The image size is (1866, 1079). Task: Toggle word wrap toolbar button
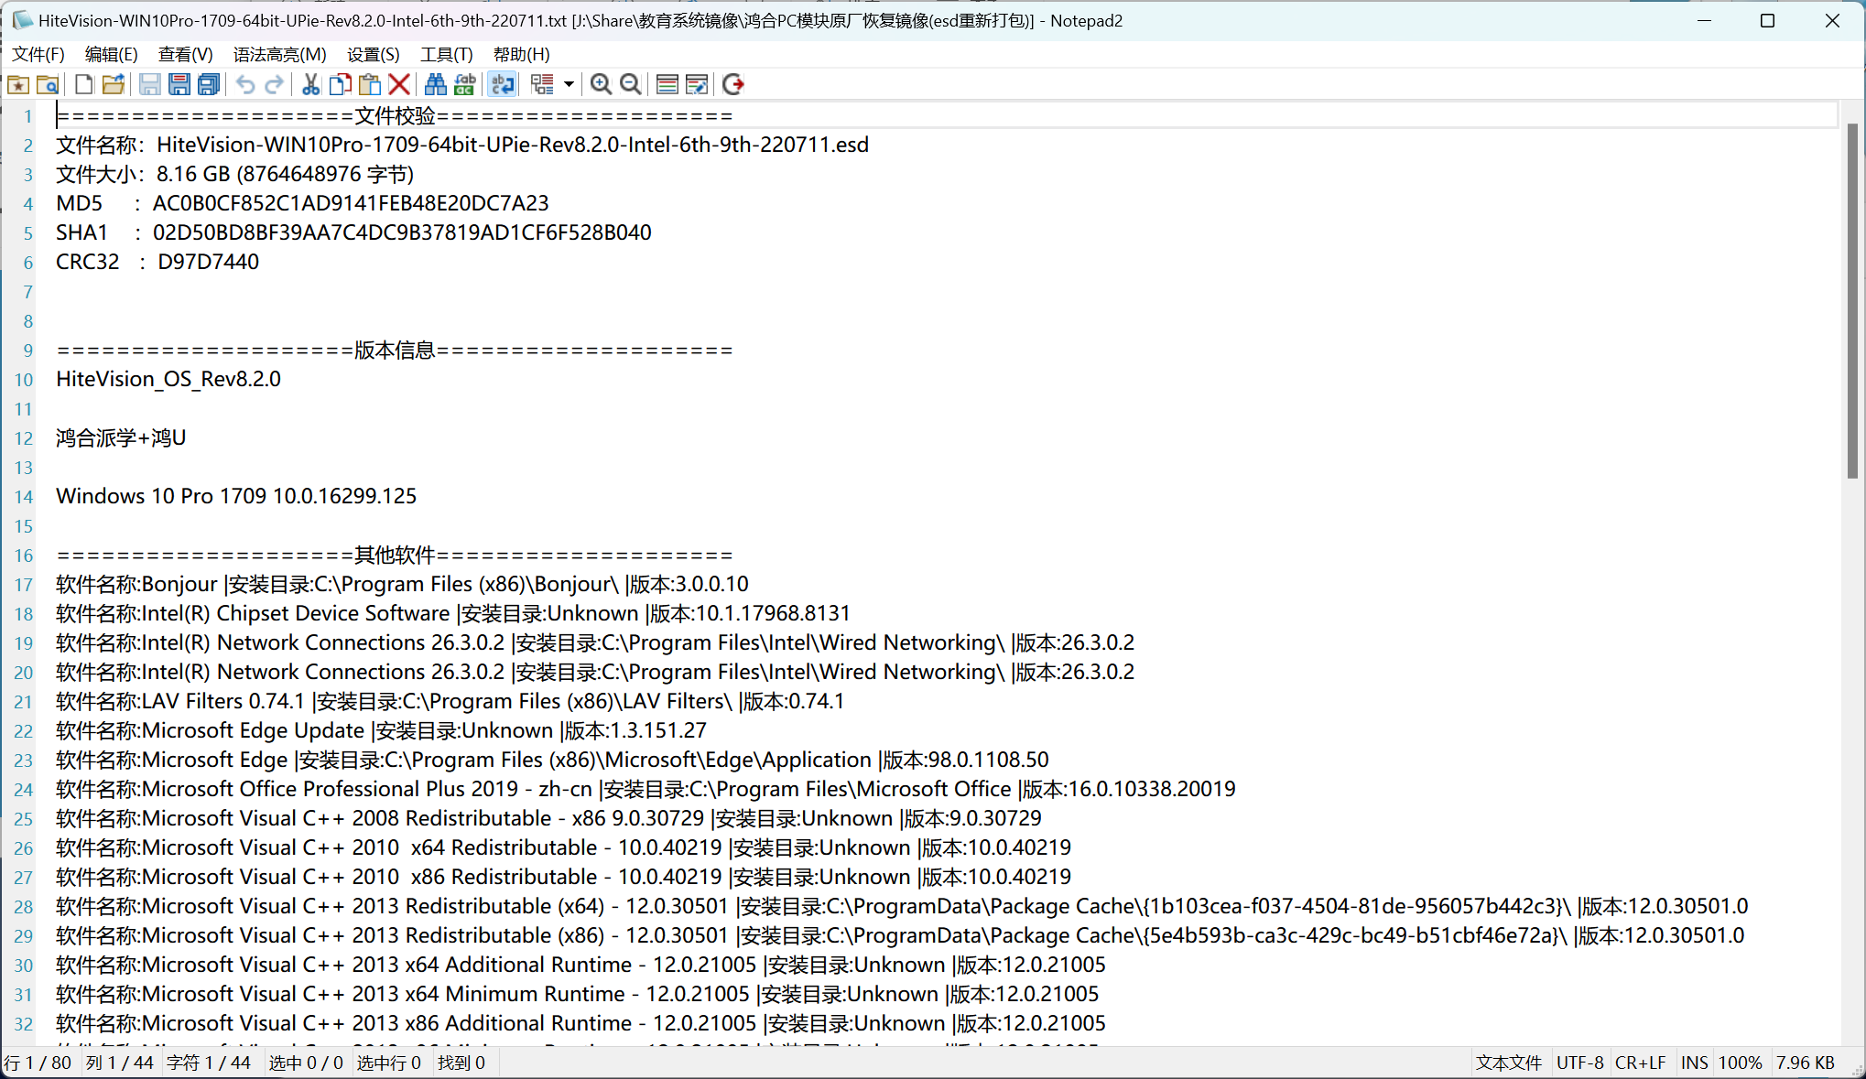pyautogui.click(x=502, y=85)
